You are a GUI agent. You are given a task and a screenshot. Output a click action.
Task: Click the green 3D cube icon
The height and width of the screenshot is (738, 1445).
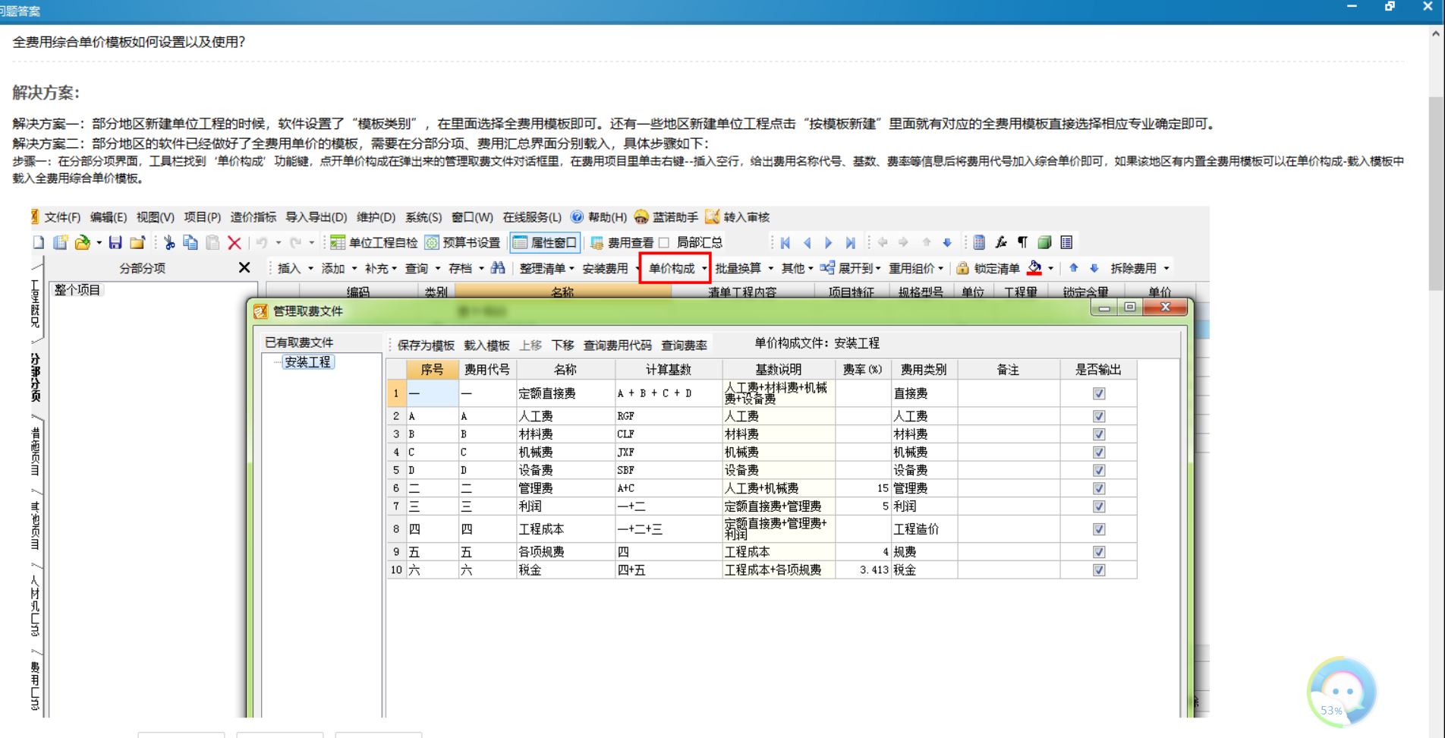point(1044,242)
